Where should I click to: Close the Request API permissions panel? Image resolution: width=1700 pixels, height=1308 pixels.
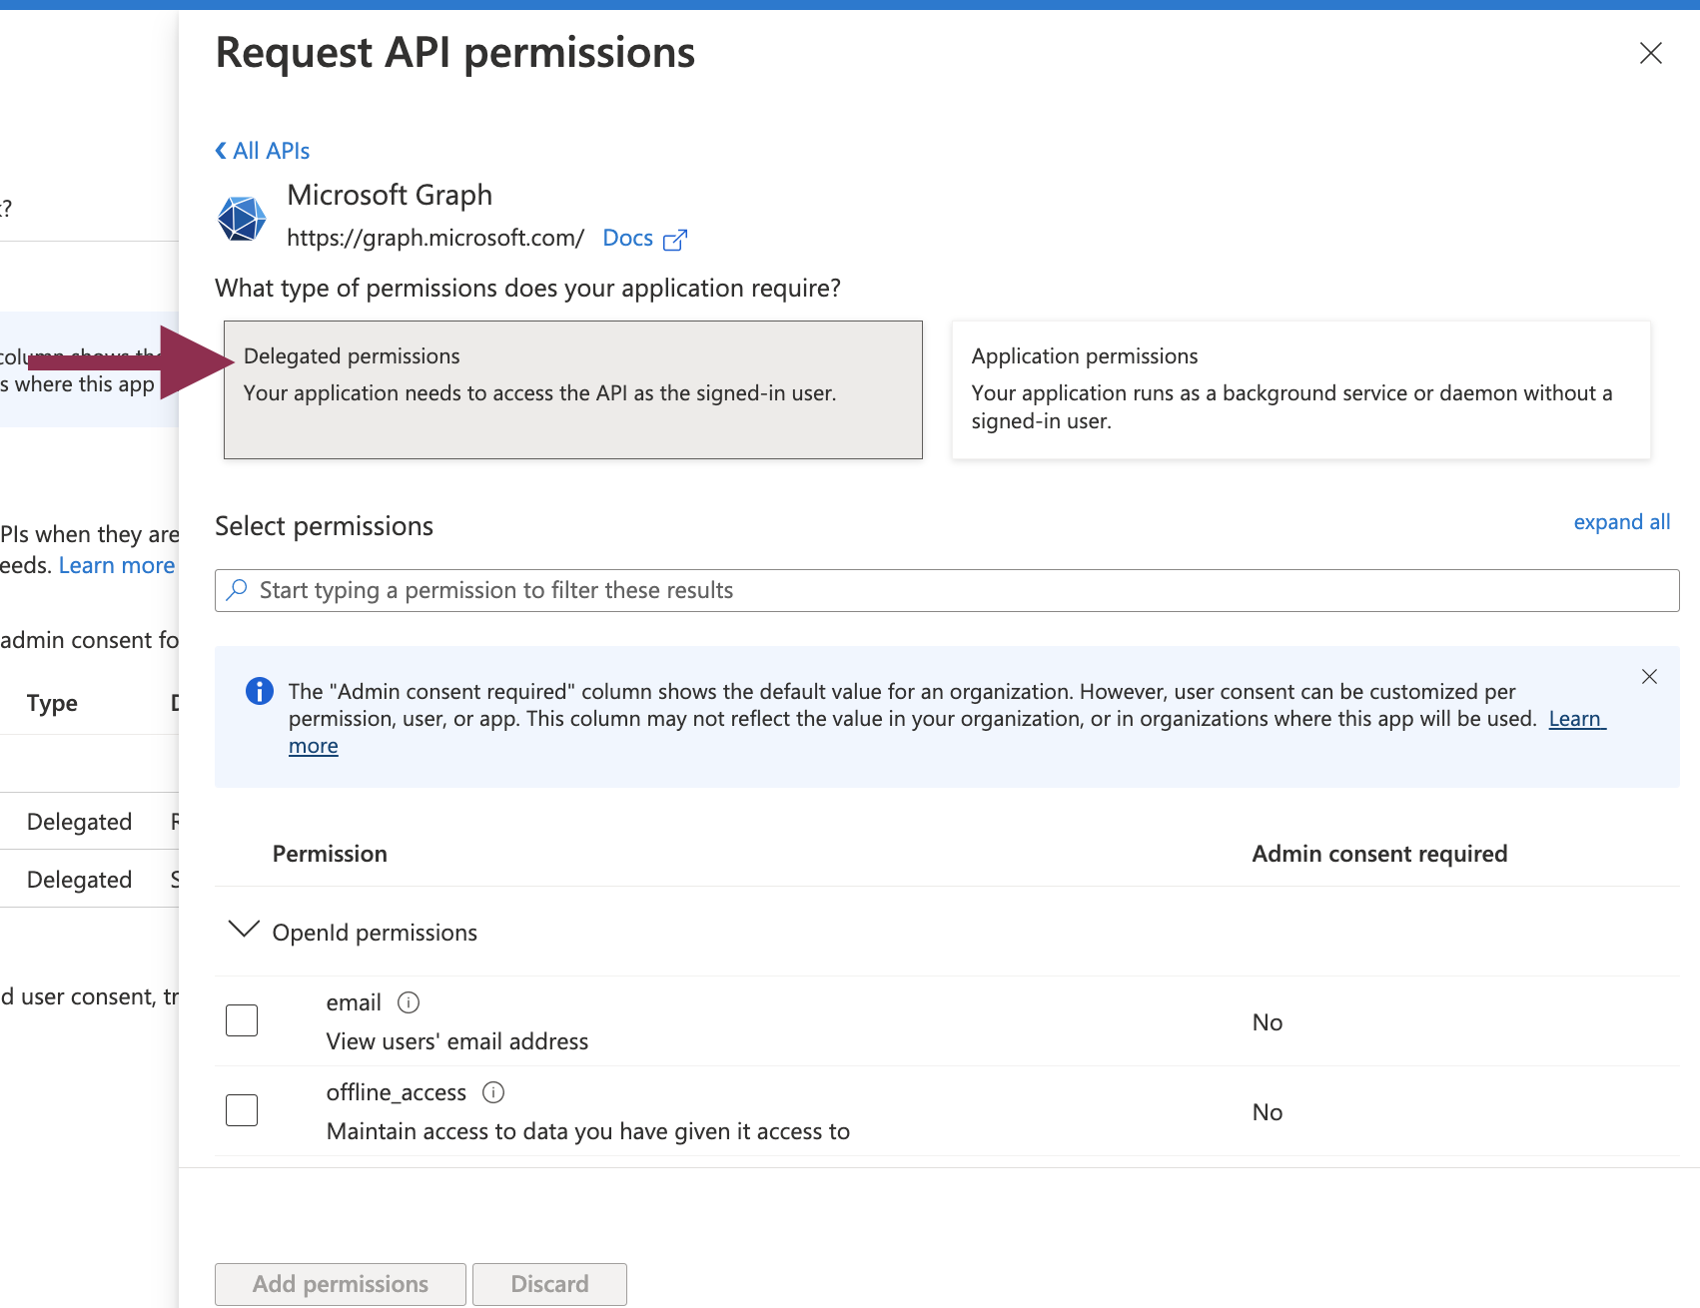[1649, 53]
